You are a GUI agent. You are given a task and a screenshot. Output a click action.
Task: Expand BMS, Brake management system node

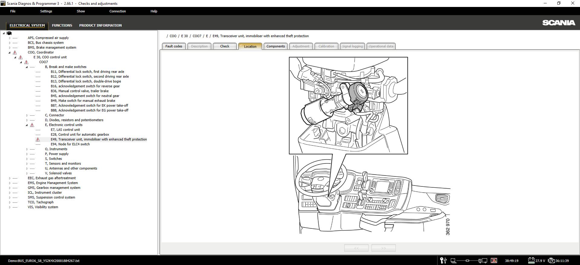click(x=10, y=48)
